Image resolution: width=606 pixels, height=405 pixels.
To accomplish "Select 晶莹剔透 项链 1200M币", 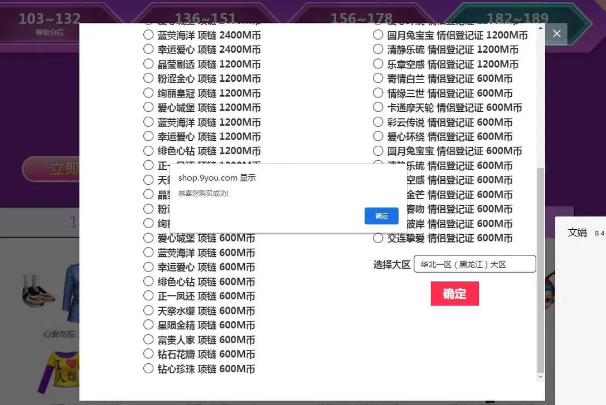I will (148, 63).
